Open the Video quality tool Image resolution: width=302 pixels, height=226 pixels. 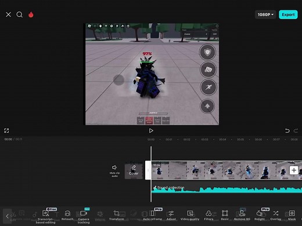pos(190,216)
